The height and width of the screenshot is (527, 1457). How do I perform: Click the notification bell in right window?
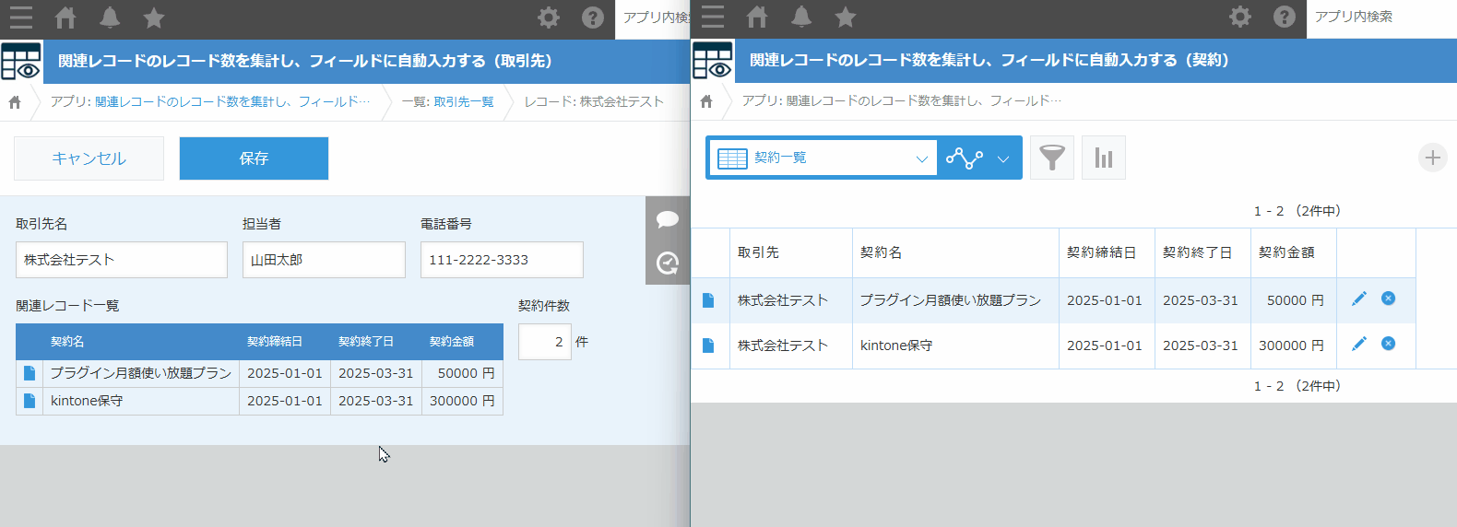click(801, 17)
